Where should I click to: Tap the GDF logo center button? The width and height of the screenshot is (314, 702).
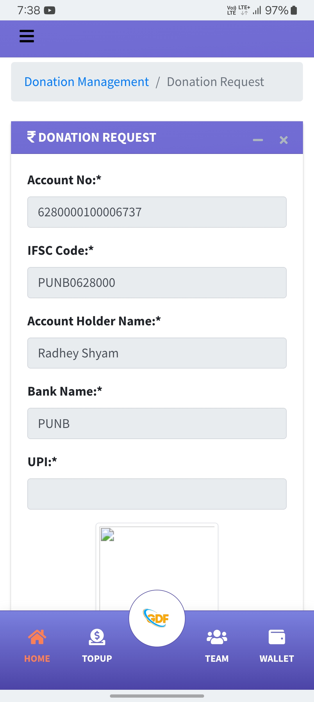coord(157,618)
